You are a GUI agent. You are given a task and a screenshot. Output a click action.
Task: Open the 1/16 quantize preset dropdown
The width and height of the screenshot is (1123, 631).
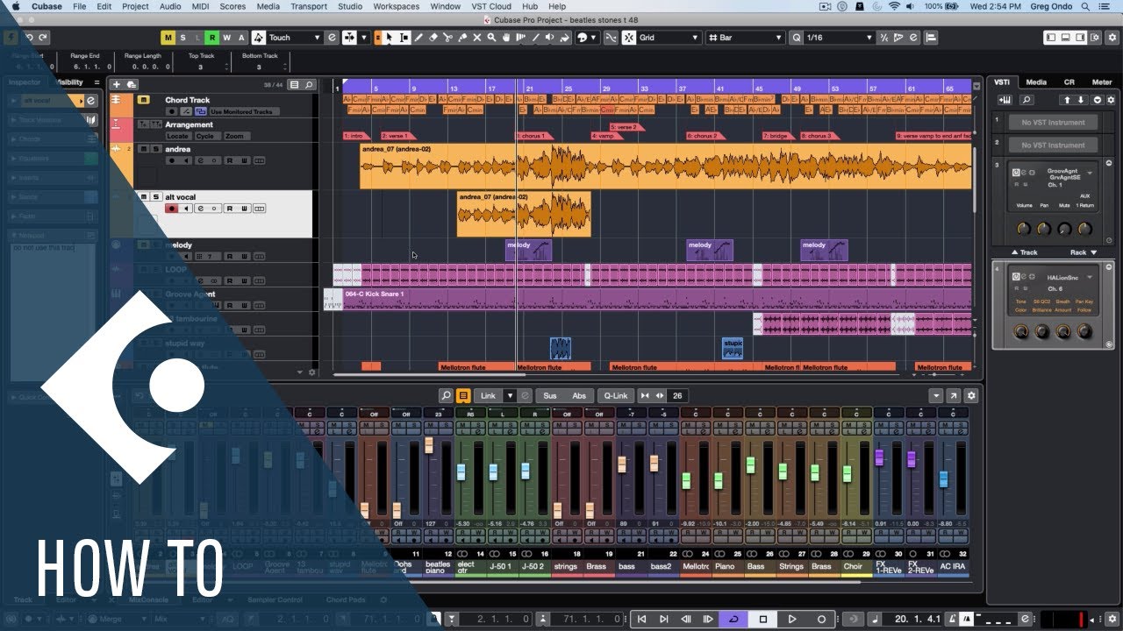click(x=869, y=38)
